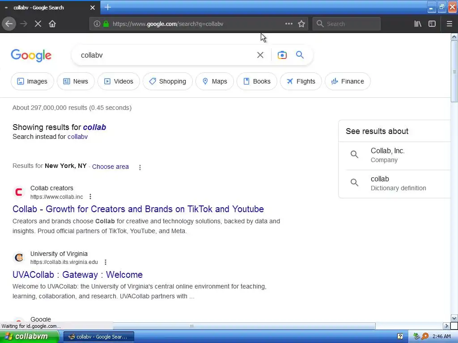This screenshot has width=458, height=343.
Task: Click the Google logo
Action: coord(31,55)
